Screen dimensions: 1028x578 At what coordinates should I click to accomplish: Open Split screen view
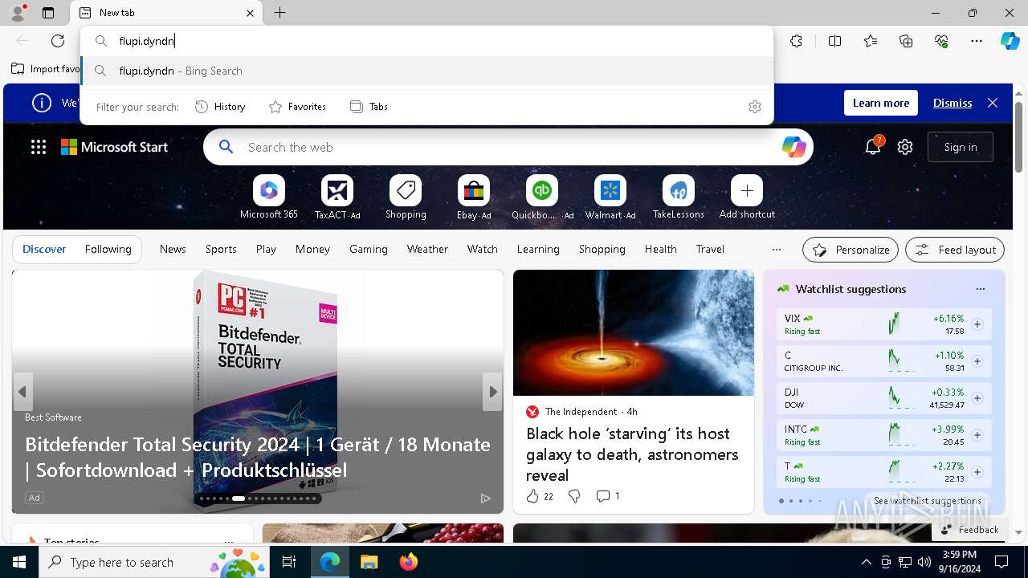point(834,41)
